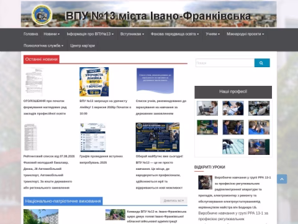Viewport: 298px width, 224px height.
Task: Click the Дивитись всі button
Action: (174, 200)
